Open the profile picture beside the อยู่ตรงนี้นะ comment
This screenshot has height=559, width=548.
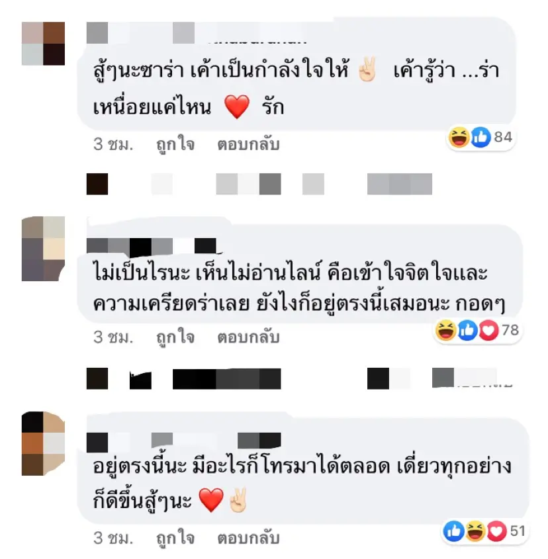click(43, 443)
